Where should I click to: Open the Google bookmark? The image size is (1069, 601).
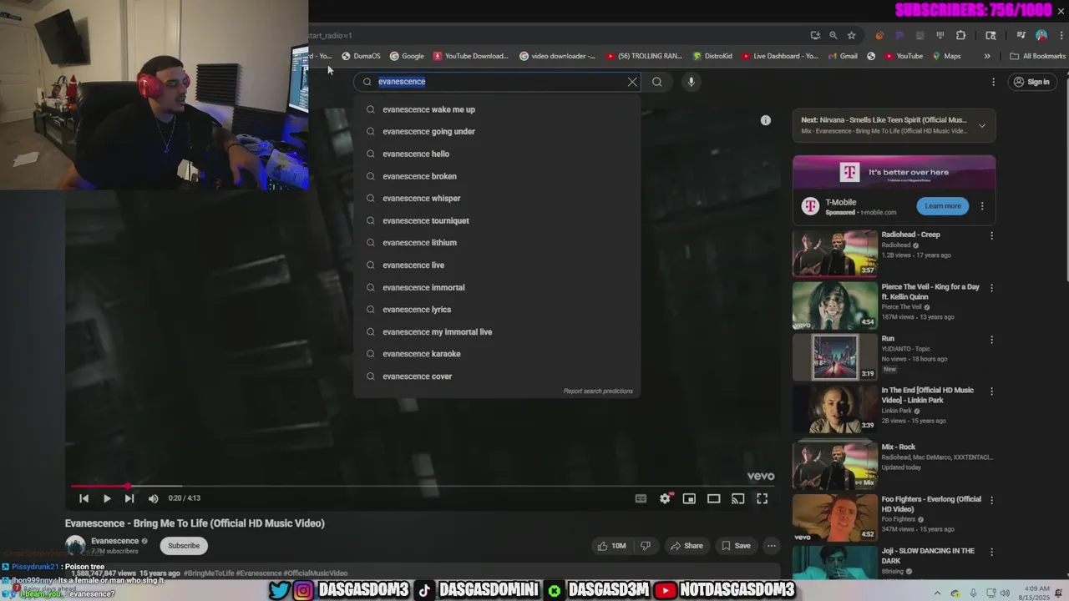407,56
